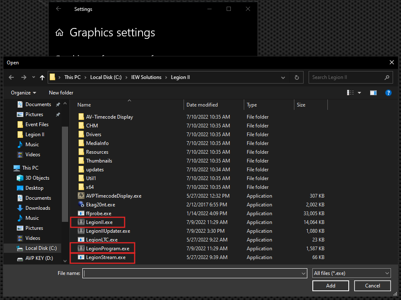Select Local Disk (C:) in the sidebar
The width and height of the screenshot is (401, 300).
(x=41, y=248)
